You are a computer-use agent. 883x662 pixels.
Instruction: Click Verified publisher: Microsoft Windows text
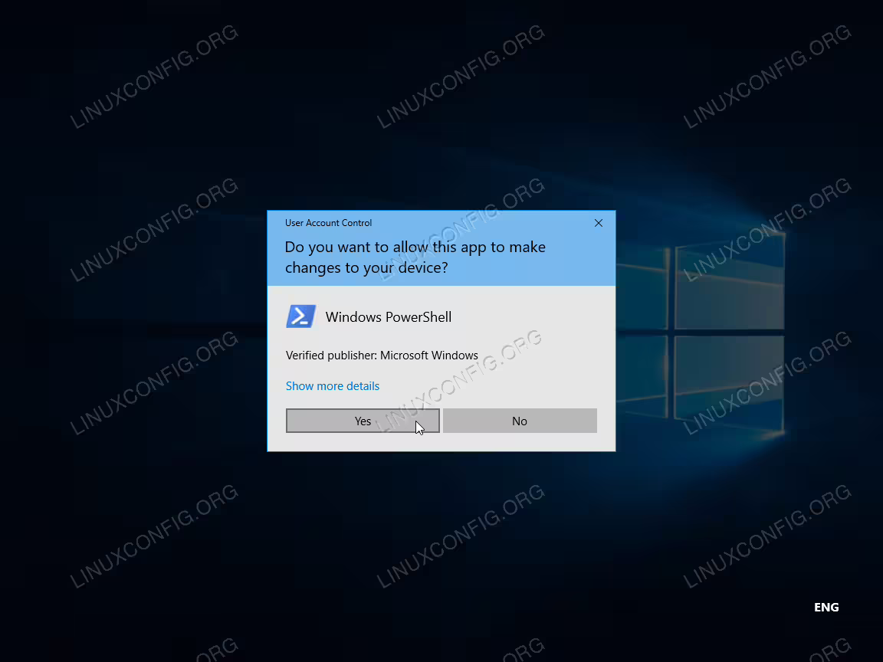coord(382,356)
